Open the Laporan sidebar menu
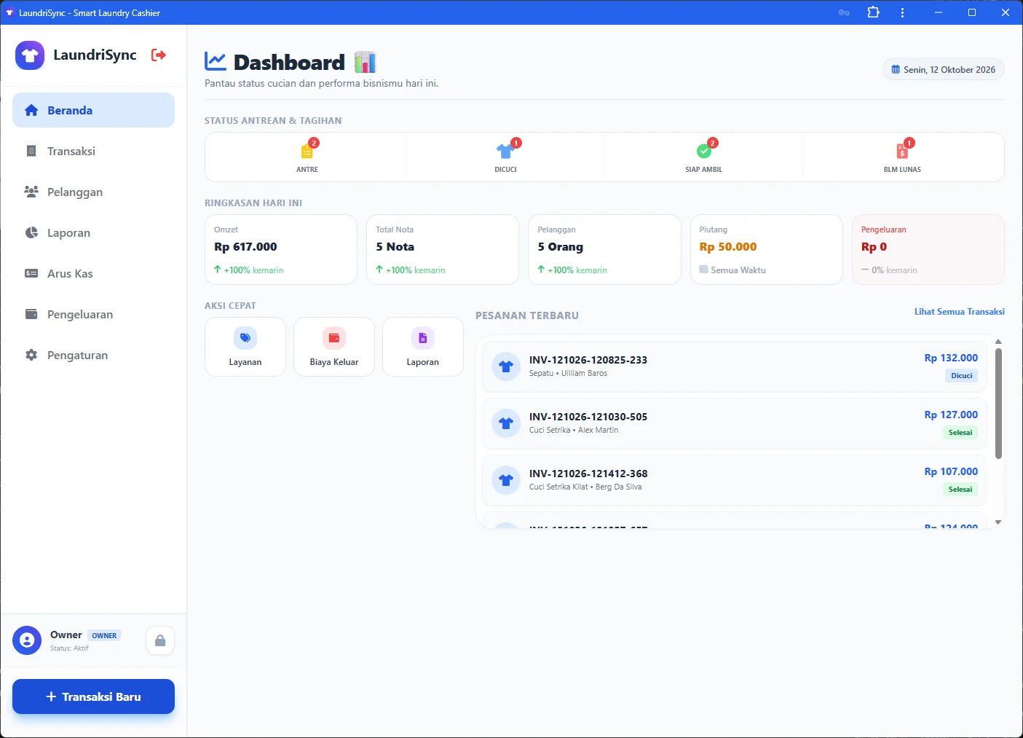 coord(93,232)
